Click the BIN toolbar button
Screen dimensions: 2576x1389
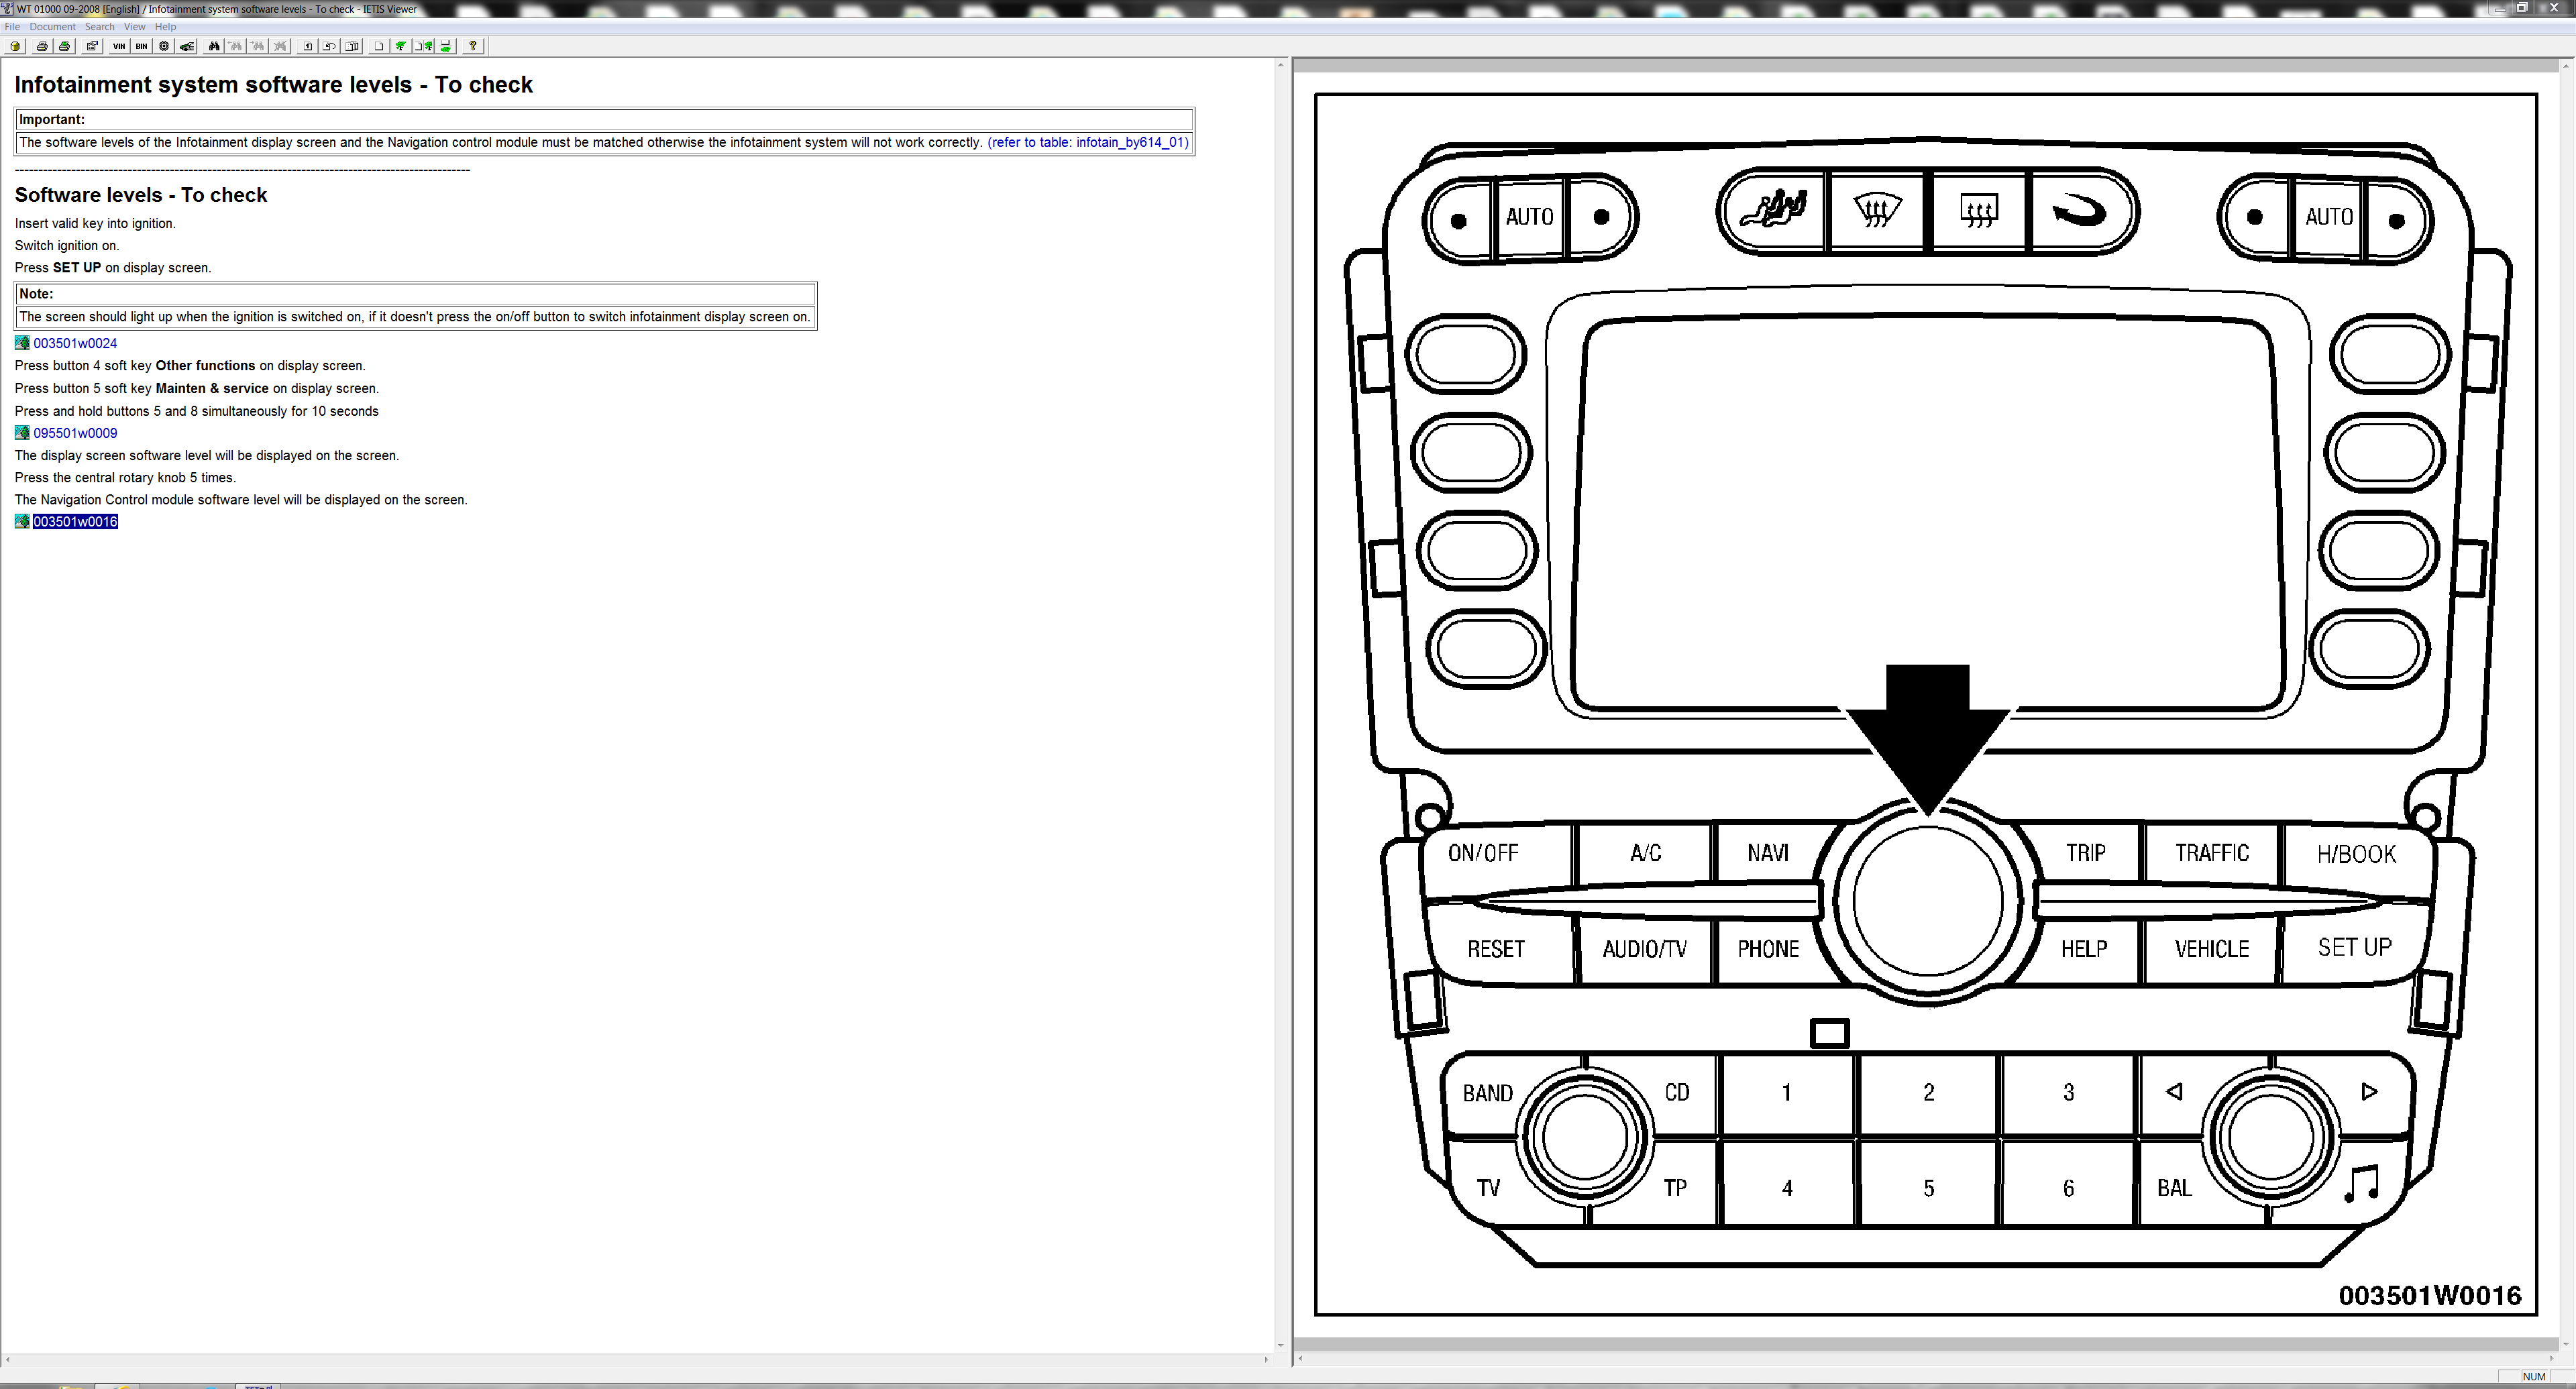(x=141, y=46)
